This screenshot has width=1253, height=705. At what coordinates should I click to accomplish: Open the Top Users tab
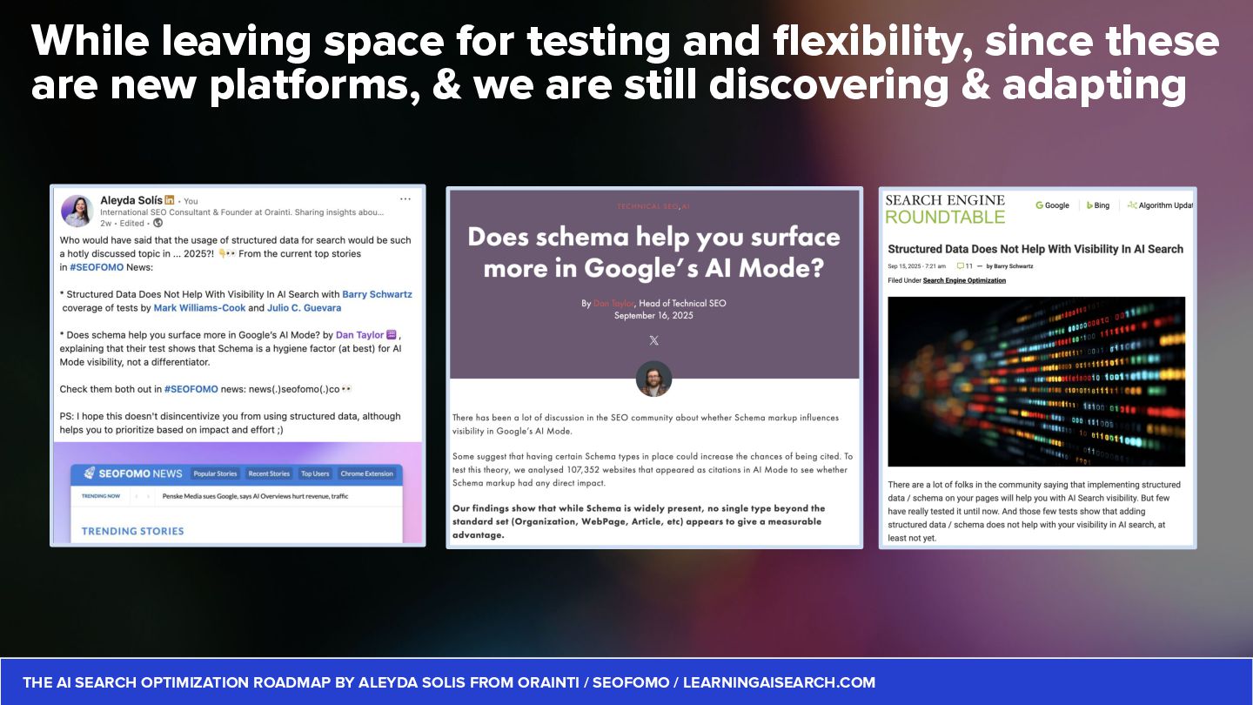[x=315, y=473]
